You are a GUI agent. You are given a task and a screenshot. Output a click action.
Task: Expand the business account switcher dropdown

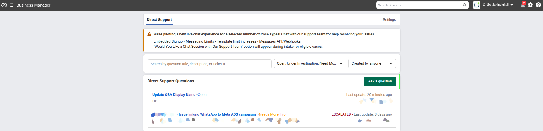498,5
